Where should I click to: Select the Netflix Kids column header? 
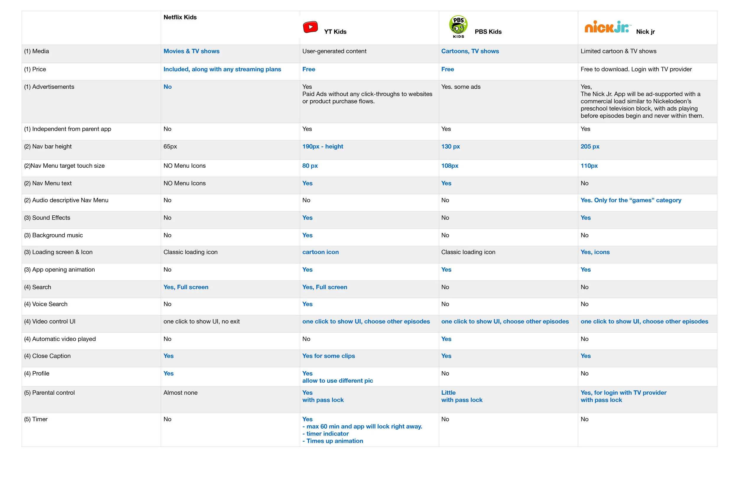[180, 17]
